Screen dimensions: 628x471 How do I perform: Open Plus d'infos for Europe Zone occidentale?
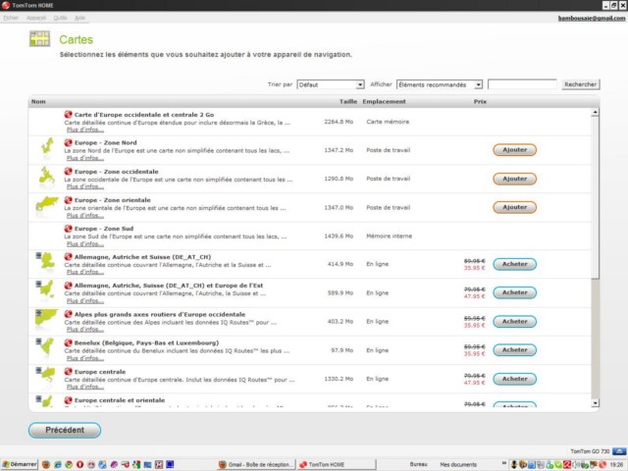click(85, 186)
